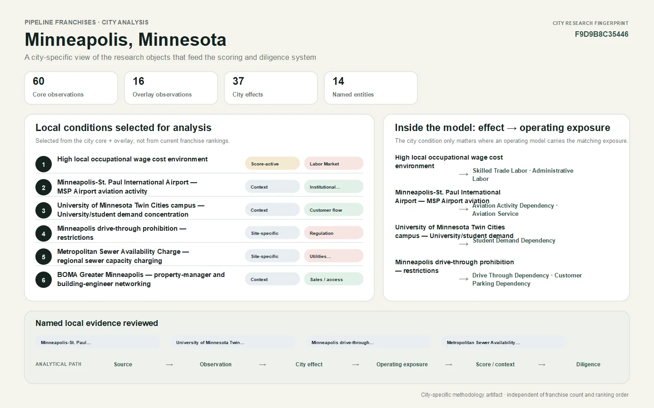Click the Sales / access tag
The width and height of the screenshot is (654, 408).
(334, 279)
